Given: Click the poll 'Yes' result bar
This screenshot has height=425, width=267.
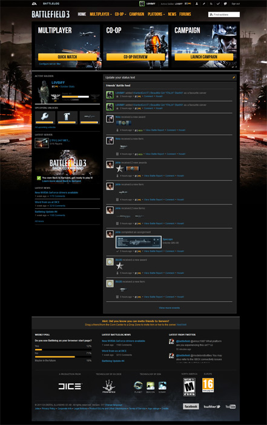Looking at the screenshot, I should pos(63,350).
